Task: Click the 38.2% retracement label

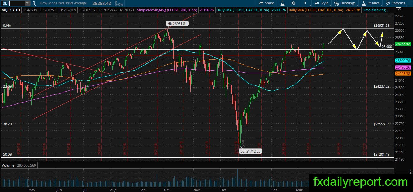Action: pyautogui.click(x=7, y=124)
